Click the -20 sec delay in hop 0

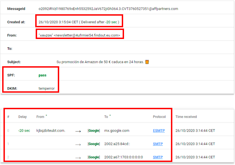point(24,130)
